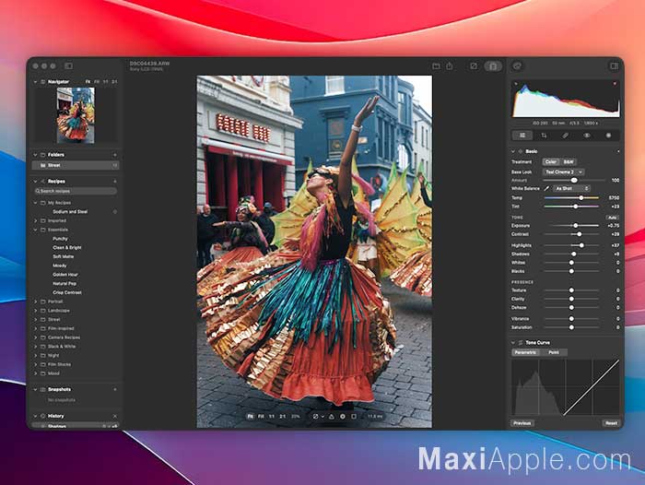This screenshot has width=645, height=485.
Task: Switch Tone Curve to Parametric
Action: pyautogui.click(x=526, y=352)
